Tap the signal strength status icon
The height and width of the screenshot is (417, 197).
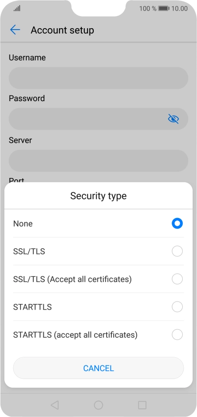click(17, 9)
